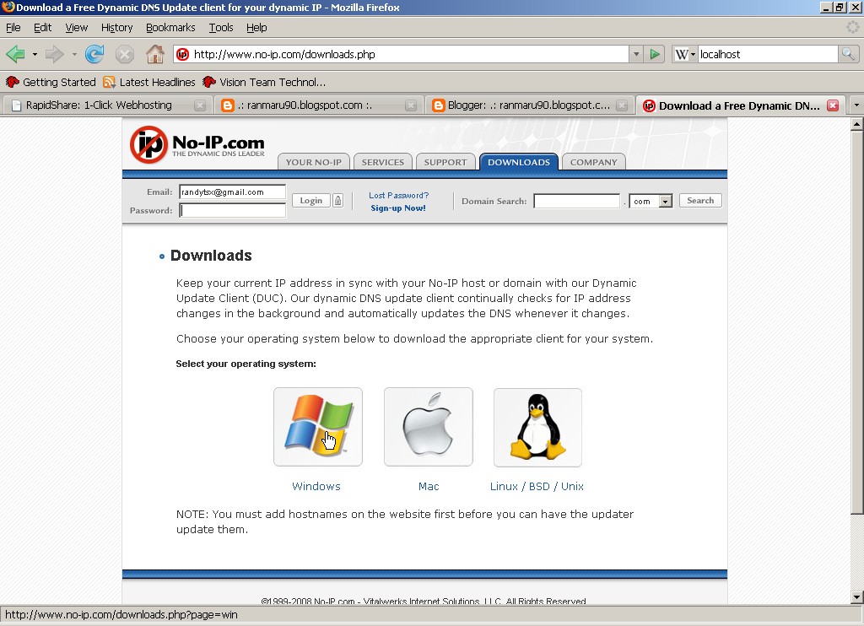Open the Forward history dropdown arrow
Viewport: 864px width, 626px height.
coord(74,55)
